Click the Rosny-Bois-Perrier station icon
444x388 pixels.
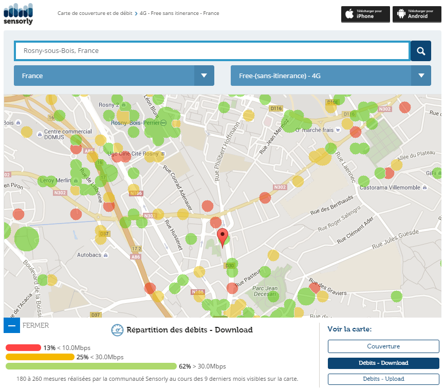tap(163, 123)
